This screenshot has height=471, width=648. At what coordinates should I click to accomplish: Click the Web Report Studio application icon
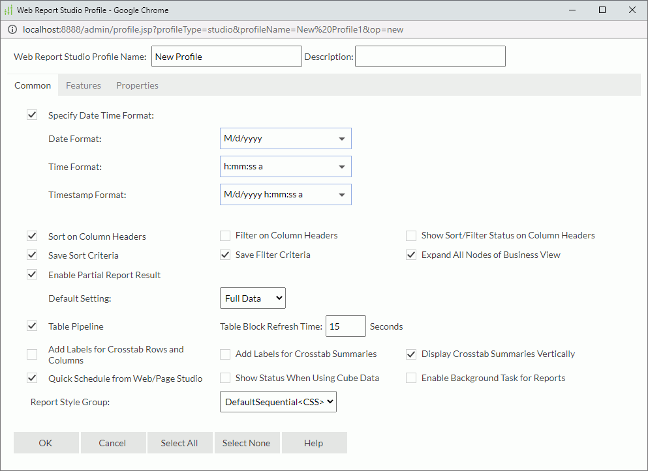click(10, 10)
